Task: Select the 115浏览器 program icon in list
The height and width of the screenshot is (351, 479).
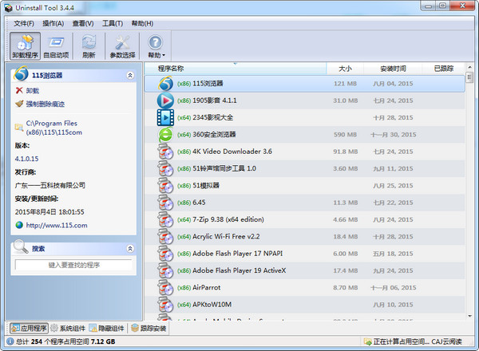Action: (166, 84)
